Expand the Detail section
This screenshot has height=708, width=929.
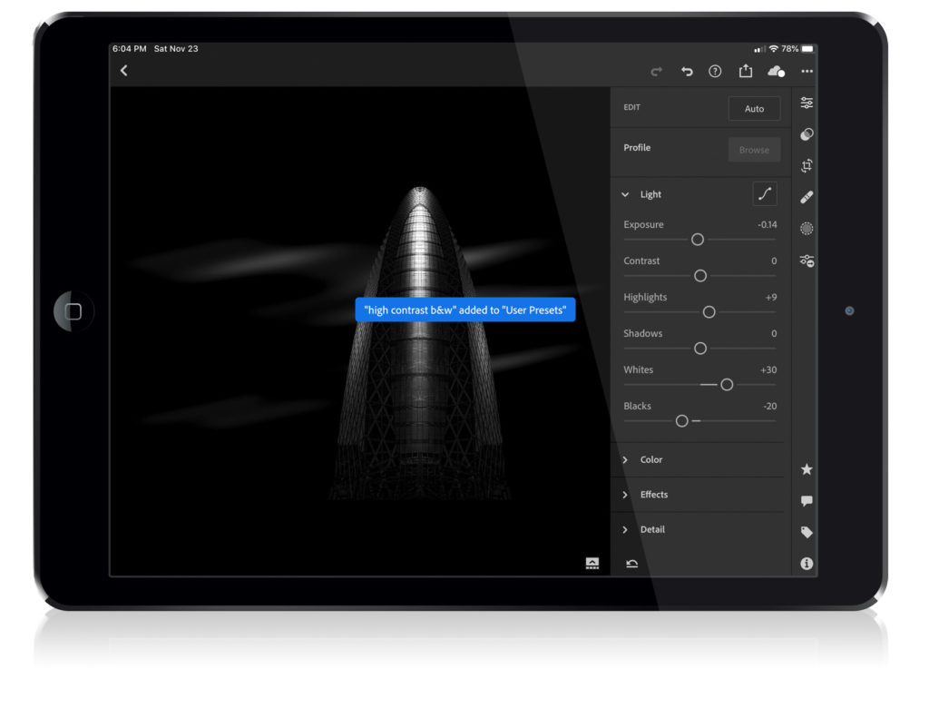coord(625,529)
